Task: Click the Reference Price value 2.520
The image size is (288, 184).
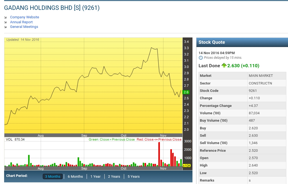Action: [x=253, y=151]
